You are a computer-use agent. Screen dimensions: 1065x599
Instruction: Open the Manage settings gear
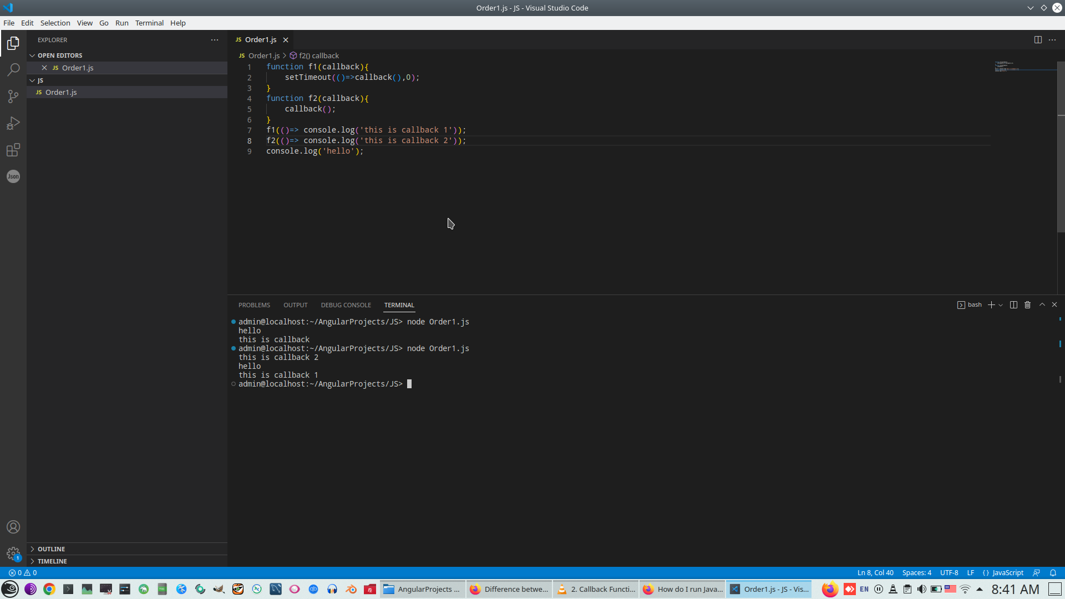tap(13, 554)
